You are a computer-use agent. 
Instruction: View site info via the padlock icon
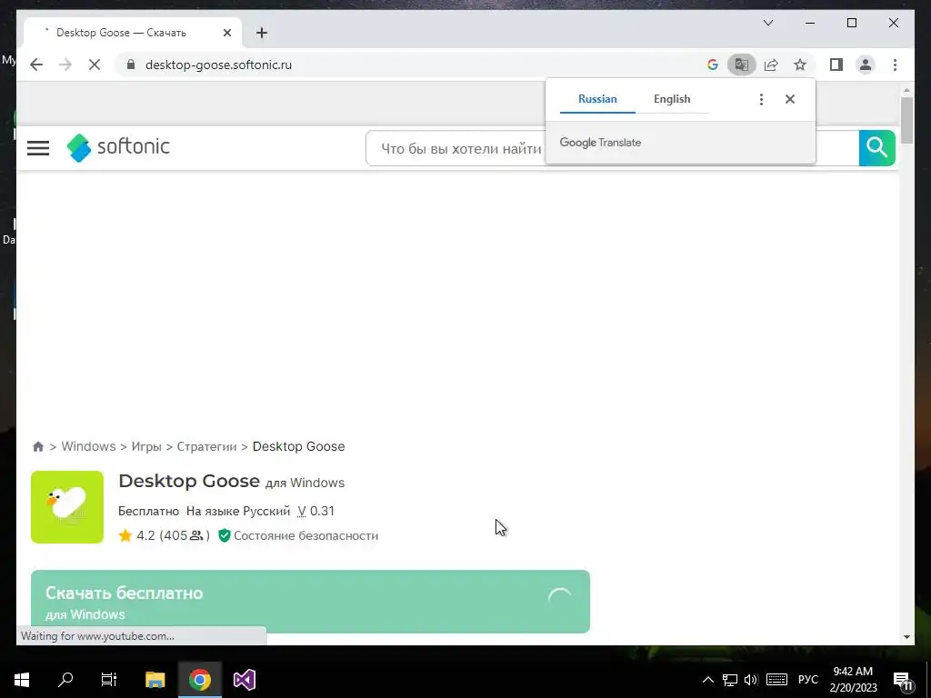tap(131, 65)
